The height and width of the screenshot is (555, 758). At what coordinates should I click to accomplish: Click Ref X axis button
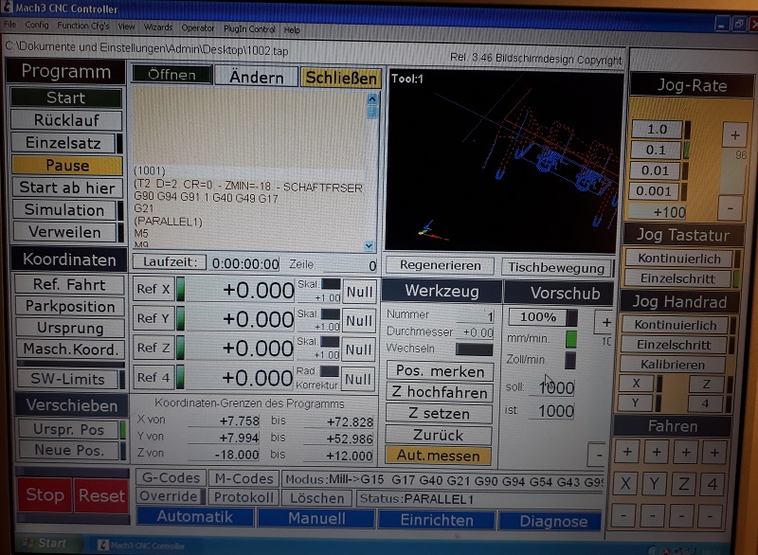pos(153,289)
